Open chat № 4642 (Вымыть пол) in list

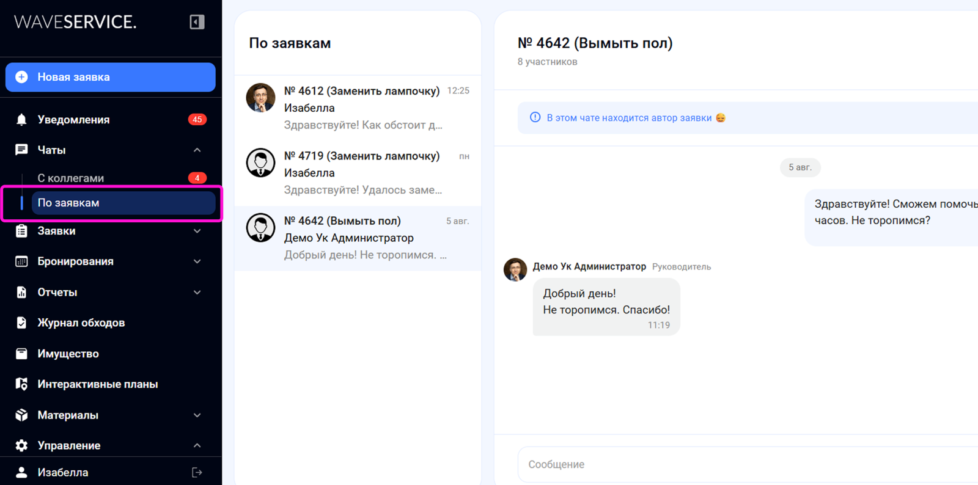click(358, 238)
